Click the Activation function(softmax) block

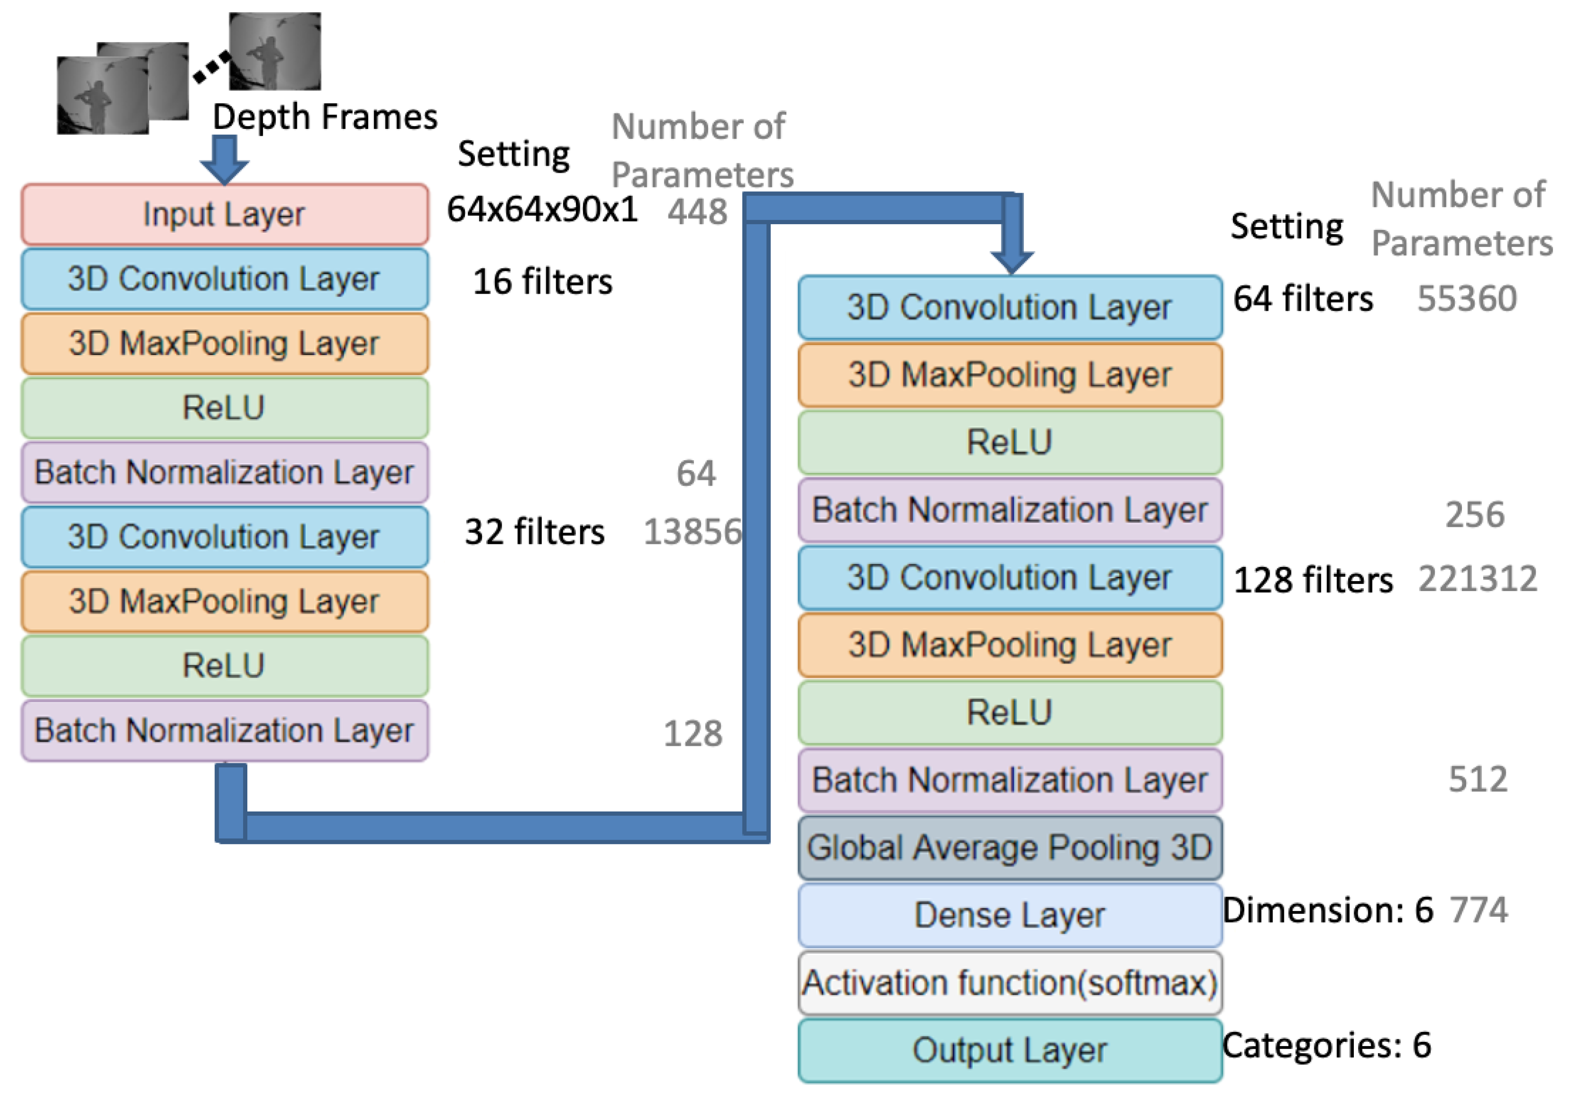point(1010,982)
